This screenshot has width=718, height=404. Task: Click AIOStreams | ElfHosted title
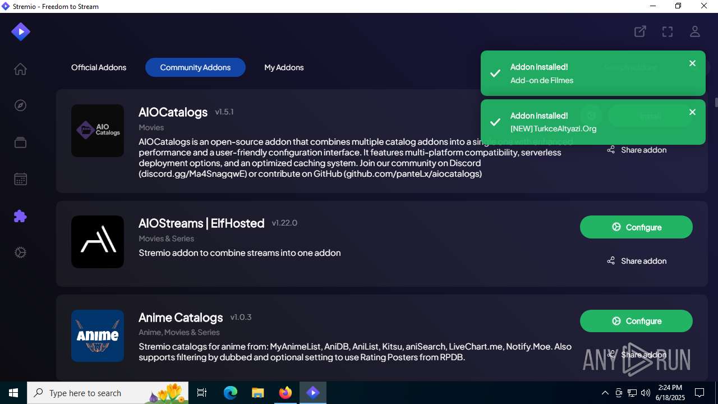(201, 223)
